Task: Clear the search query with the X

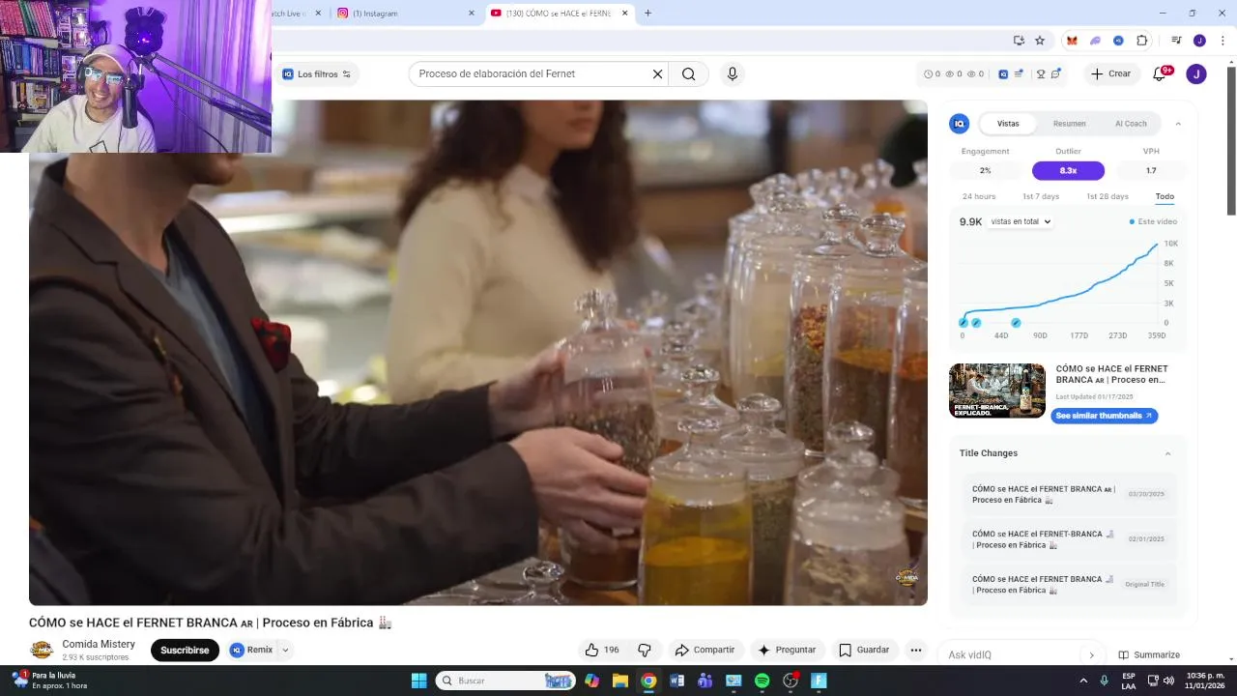Action: 657,74
